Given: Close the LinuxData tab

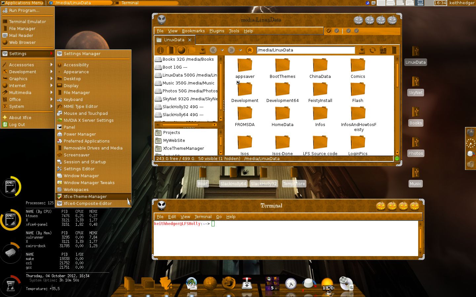Looking at the screenshot, I should pos(190,40).
